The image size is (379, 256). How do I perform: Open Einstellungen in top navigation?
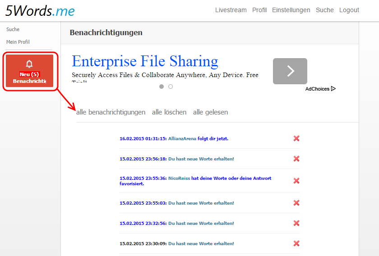tap(291, 10)
